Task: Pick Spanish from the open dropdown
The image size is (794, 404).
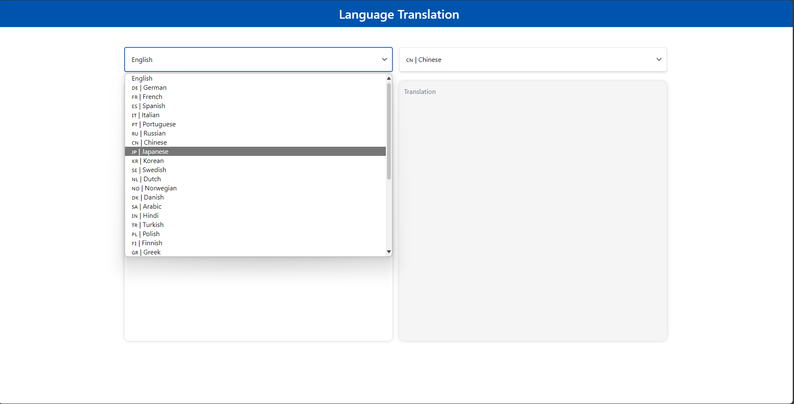Action: 148,106
